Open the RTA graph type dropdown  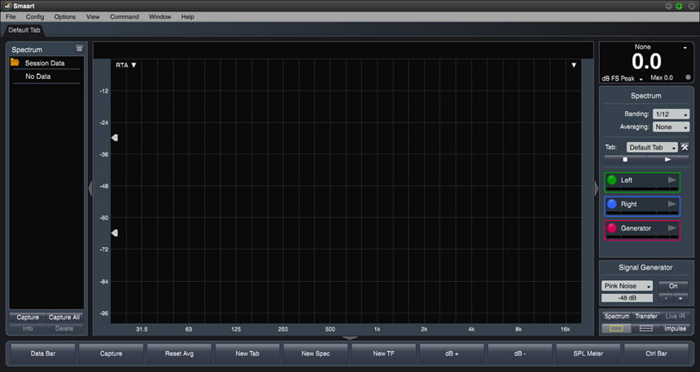[126, 65]
